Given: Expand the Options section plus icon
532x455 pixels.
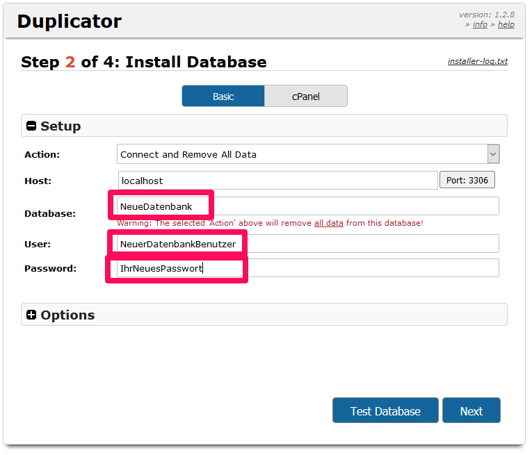Looking at the screenshot, I should pyautogui.click(x=31, y=315).
